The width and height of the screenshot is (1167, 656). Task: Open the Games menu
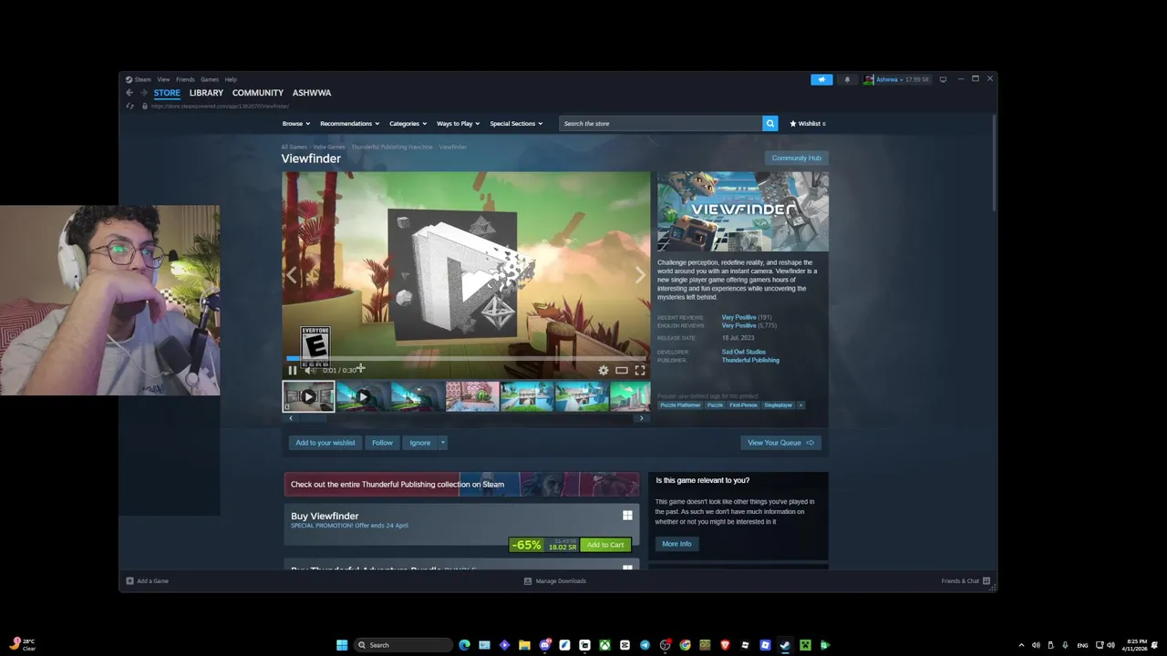(210, 79)
